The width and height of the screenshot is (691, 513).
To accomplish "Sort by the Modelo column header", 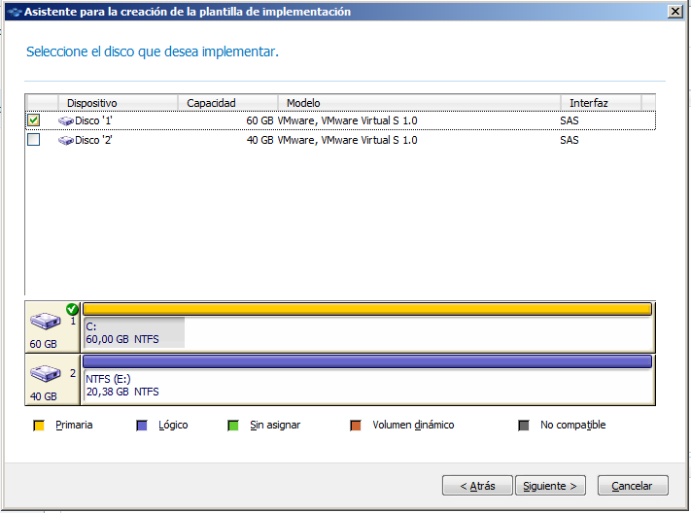I will tap(419, 103).
